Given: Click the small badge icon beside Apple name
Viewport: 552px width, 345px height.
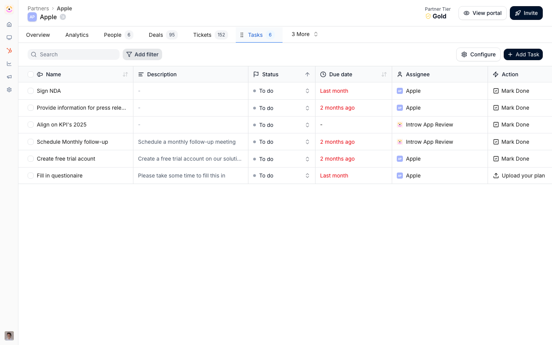Looking at the screenshot, I should tap(63, 17).
